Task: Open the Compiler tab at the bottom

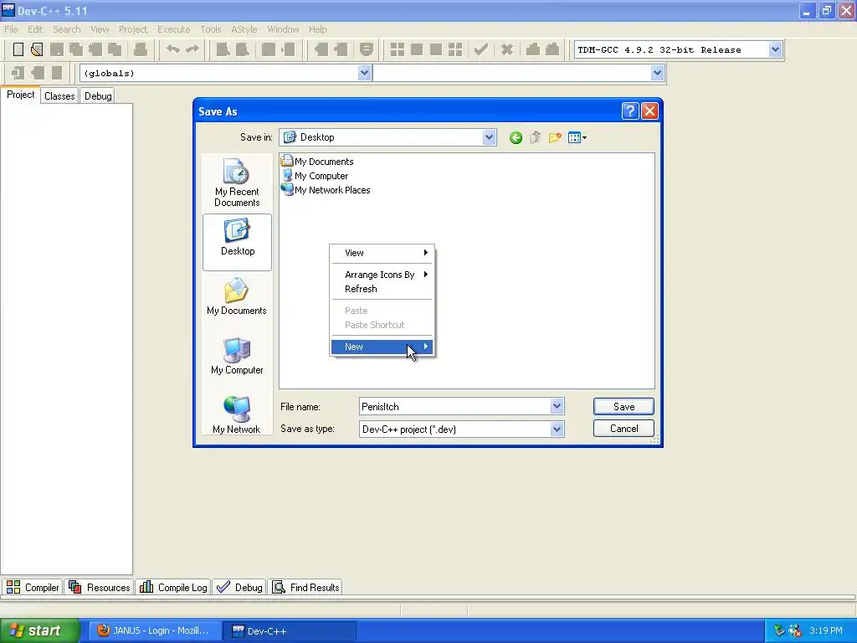Action: 33,587
